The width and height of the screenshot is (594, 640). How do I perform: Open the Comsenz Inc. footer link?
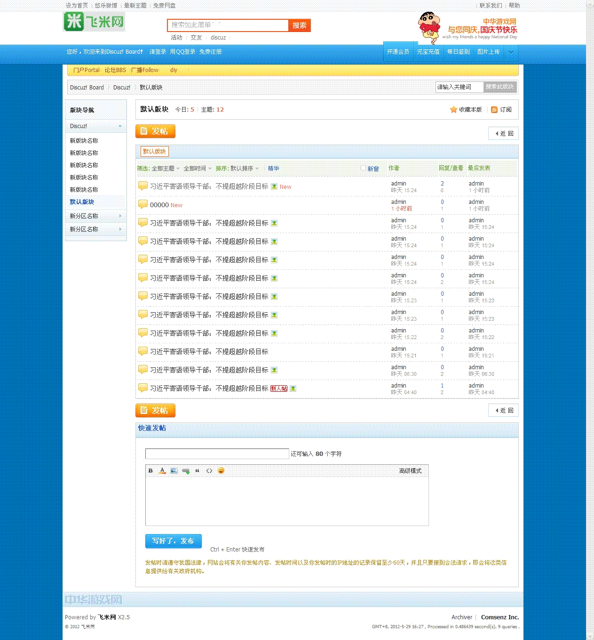pyautogui.click(x=500, y=617)
